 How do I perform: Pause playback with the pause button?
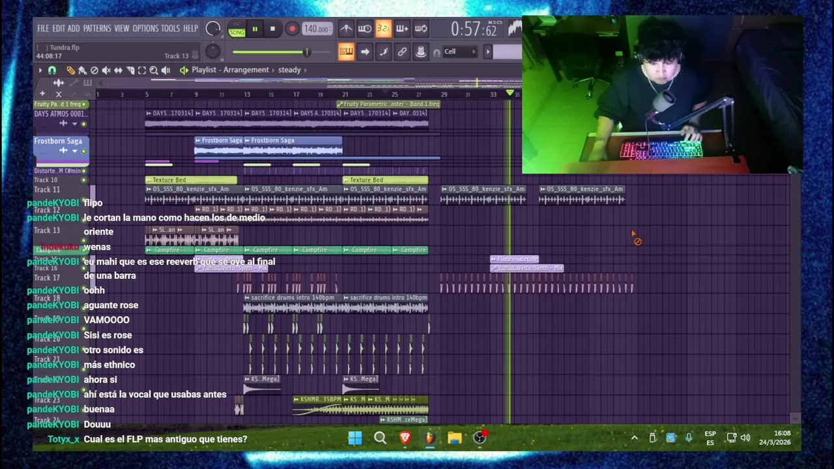pyautogui.click(x=255, y=29)
